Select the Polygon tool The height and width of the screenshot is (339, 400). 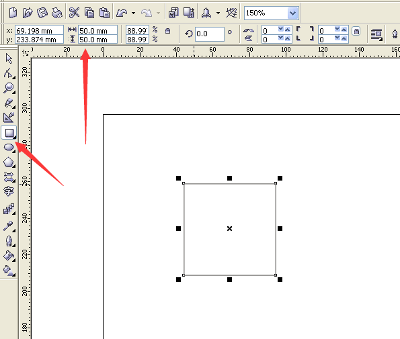tap(9, 162)
